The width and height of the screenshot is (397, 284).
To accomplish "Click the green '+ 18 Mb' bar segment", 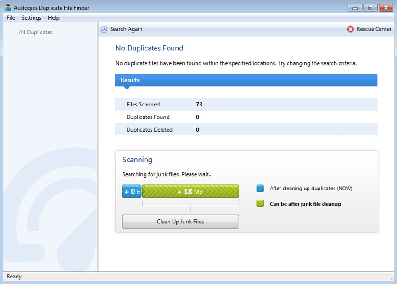I will (190, 191).
